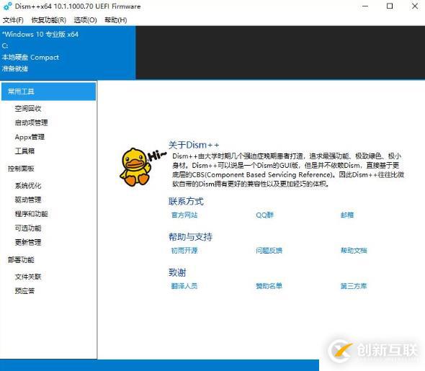Open the 赞助名单 link
Screen dimensions: 425x371
click(x=269, y=286)
